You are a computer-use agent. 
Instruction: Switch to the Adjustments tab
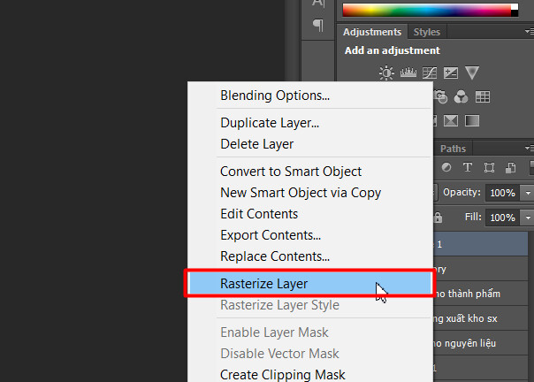click(372, 32)
